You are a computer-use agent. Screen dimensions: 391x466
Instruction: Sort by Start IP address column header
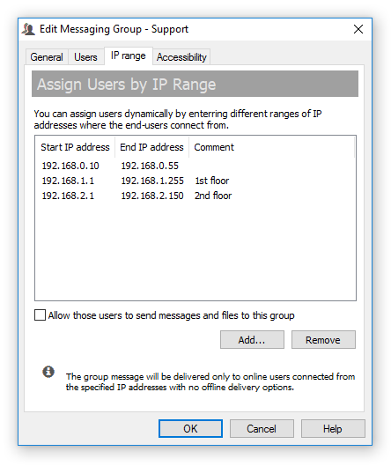75,147
